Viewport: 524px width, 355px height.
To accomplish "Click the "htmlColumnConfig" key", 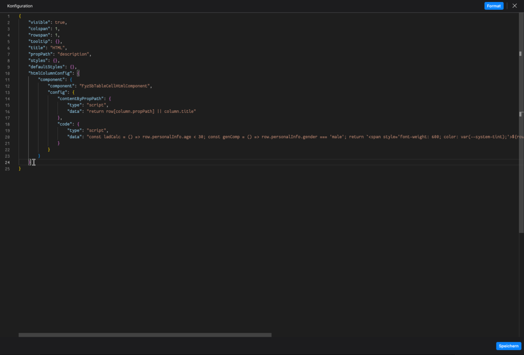I will (50, 73).
